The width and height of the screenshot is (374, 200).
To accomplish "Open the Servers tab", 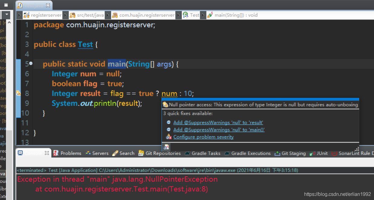I will 97,153.
